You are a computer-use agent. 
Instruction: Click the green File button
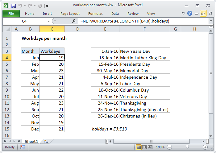(x=11, y=14)
